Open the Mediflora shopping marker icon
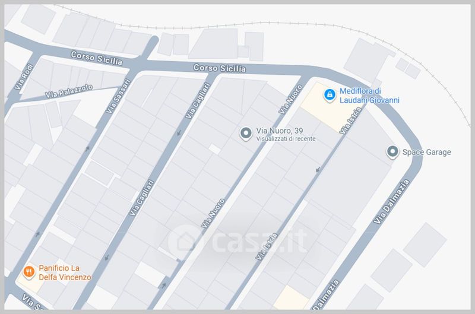The width and height of the screenshot is (475, 314). tap(330, 96)
